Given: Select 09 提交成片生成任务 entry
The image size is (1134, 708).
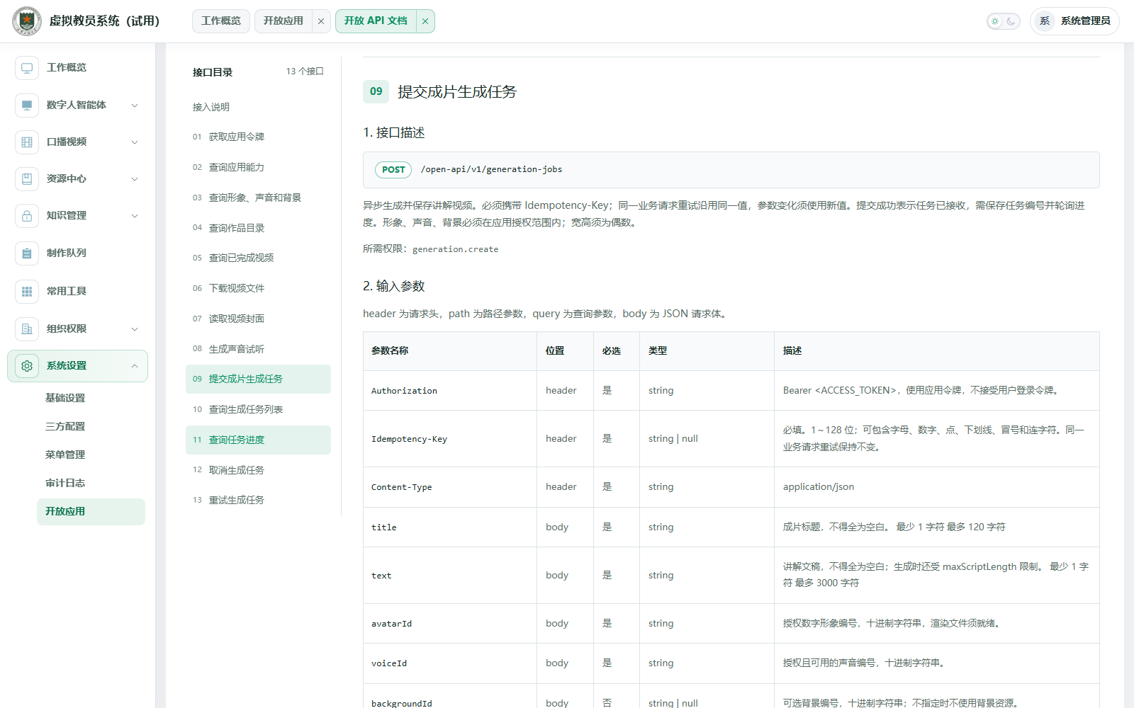Looking at the screenshot, I should point(258,379).
